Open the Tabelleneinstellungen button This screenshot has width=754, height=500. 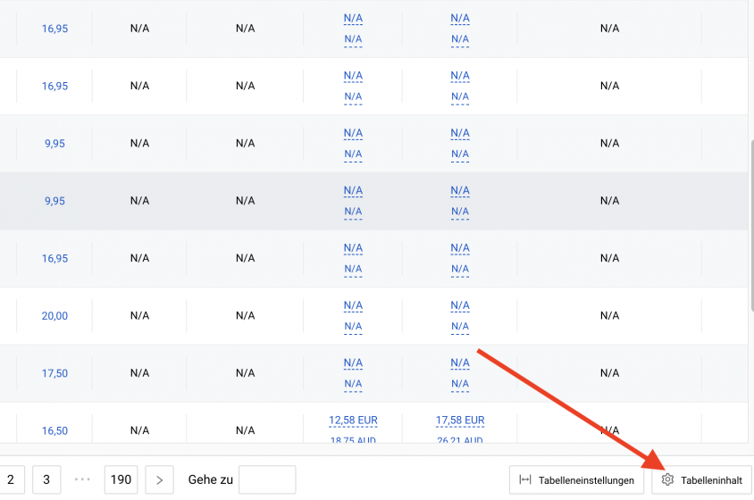click(576, 479)
